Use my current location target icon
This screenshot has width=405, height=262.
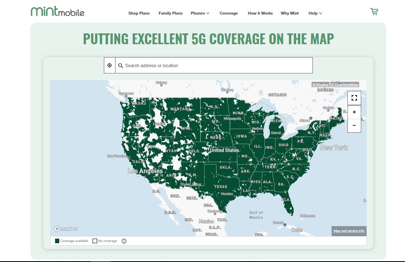[x=110, y=65]
